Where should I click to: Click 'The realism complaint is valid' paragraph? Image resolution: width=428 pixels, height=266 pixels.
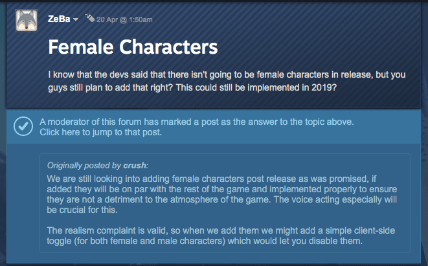tap(221, 236)
